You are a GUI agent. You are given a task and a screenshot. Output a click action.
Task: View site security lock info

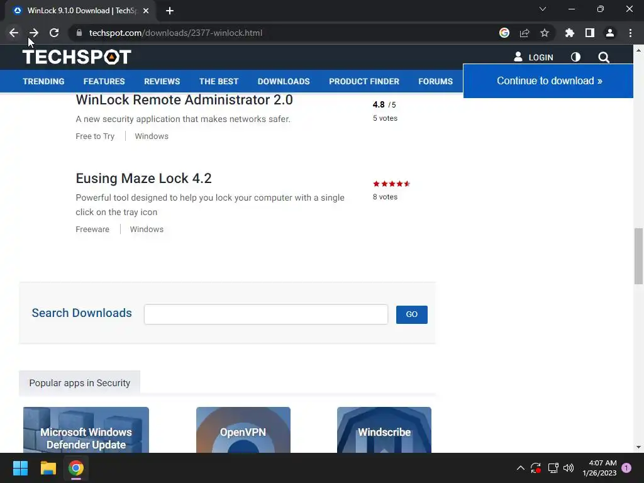[x=79, y=33]
